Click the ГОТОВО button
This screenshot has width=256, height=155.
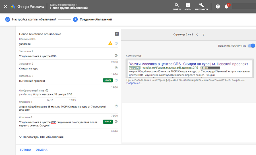[25, 150]
